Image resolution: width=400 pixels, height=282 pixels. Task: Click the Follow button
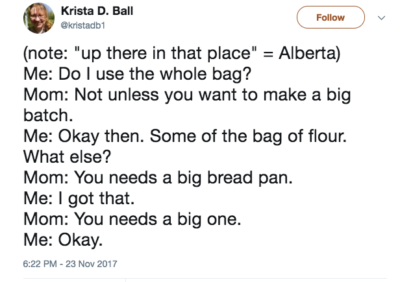tap(331, 18)
